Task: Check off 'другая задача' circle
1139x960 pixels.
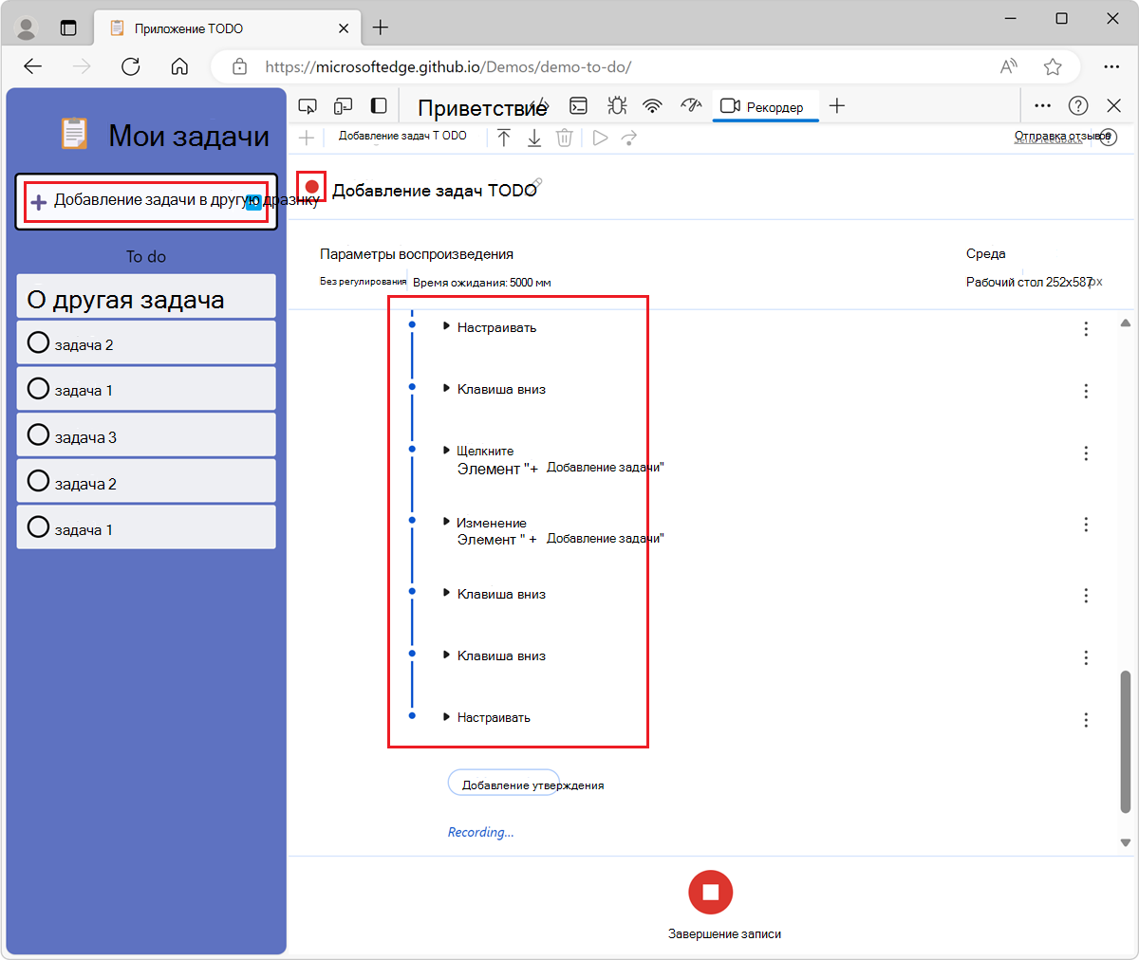Action: pyautogui.click(x=36, y=300)
